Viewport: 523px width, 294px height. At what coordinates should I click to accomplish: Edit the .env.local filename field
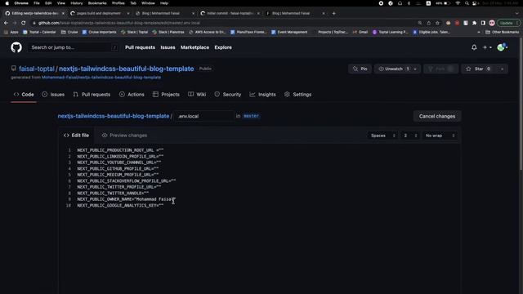click(203, 116)
